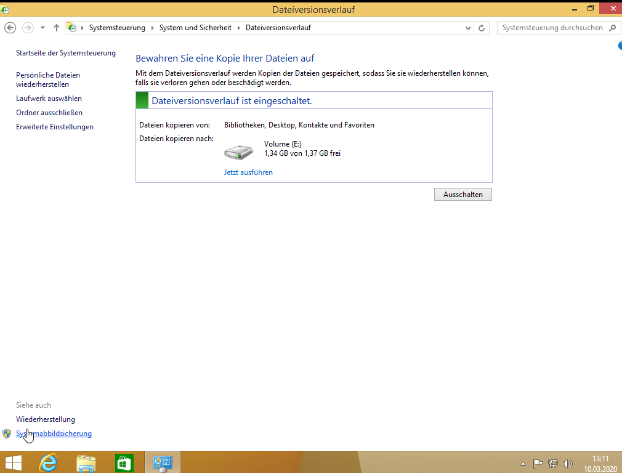Open Internet Explorer from taskbar
Screen dimensions: 622x473
click(48, 462)
